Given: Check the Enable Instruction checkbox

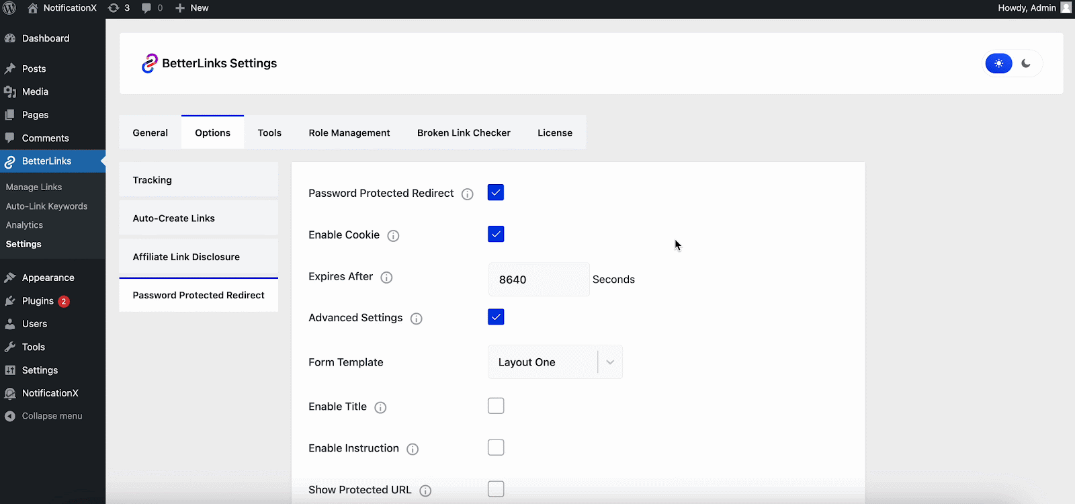Looking at the screenshot, I should coord(496,448).
